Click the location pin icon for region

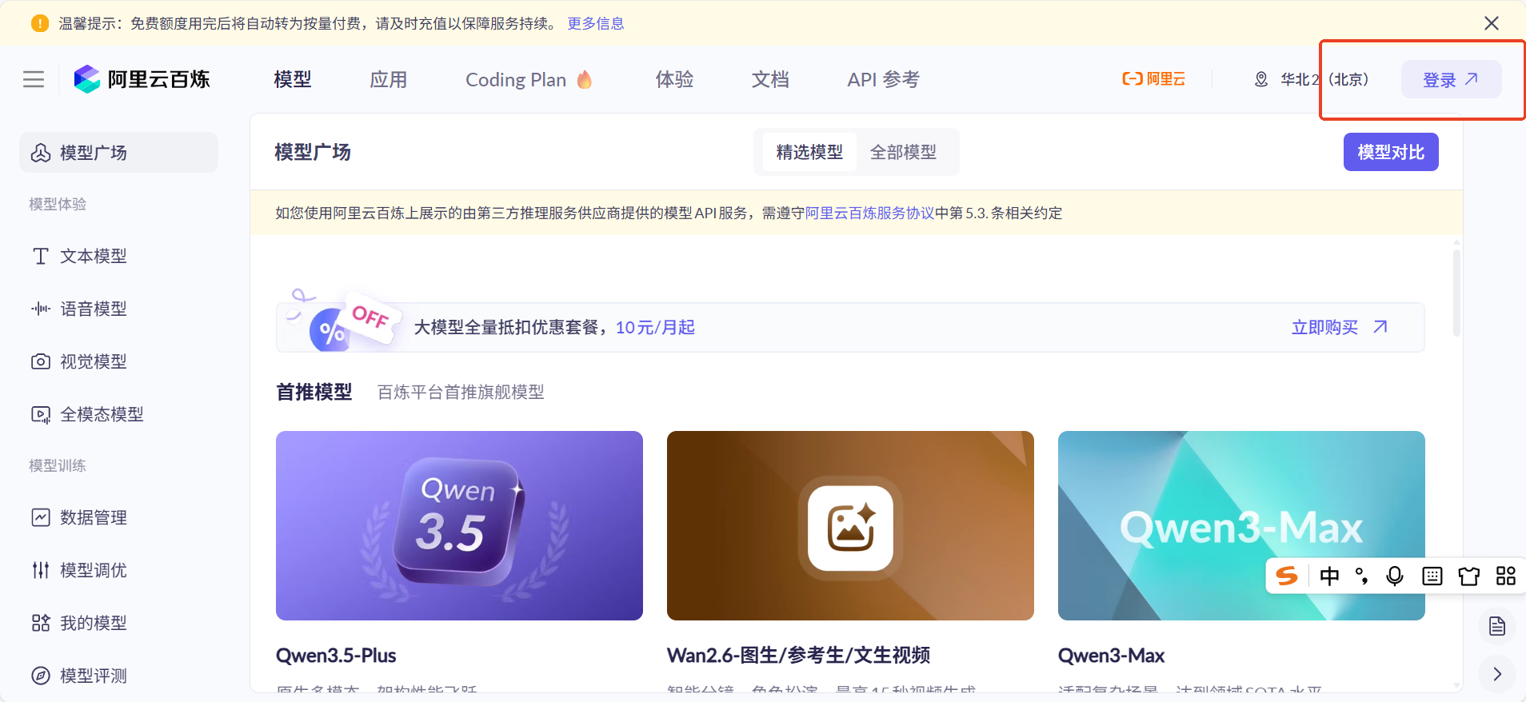1261,79
